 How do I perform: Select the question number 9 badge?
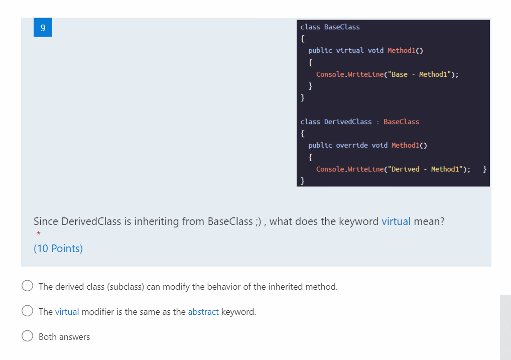(x=43, y=27)
